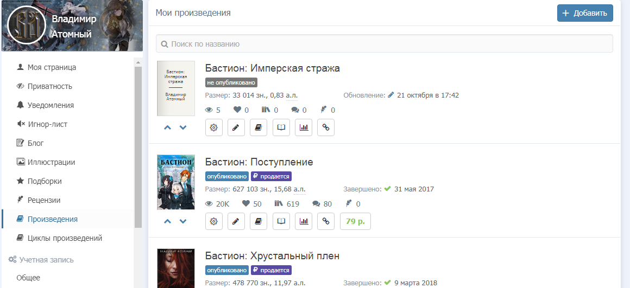Move Бастион: Имперская стража down with arrow
Image resolution: width=630 pixels, height=288 pixels.
point(183,127)
